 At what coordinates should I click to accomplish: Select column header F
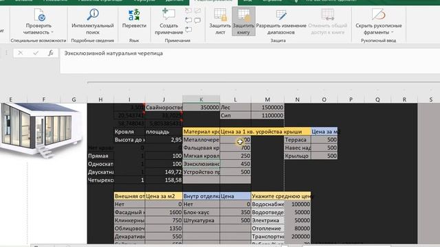tap(44, 99)
